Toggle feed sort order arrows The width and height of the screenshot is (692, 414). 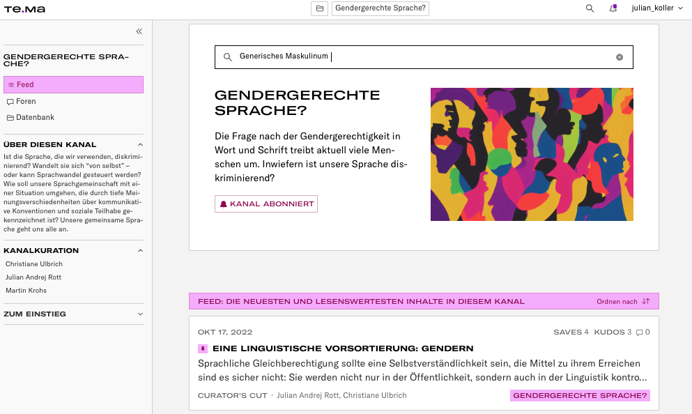pyautogui.click(x=645, y=301)
